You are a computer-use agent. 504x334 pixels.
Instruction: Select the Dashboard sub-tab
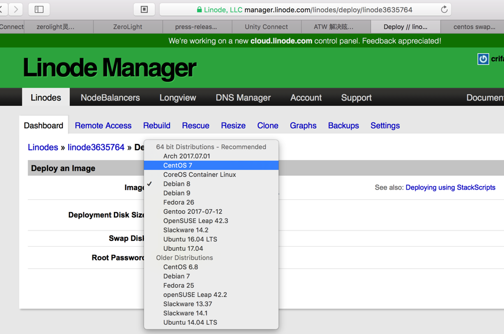[43, 125]
